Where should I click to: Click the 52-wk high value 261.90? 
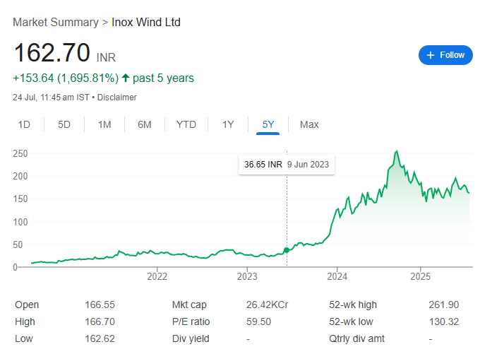(444, 305)
